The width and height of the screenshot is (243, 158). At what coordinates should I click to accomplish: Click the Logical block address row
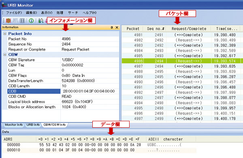(x=63, y=102)
